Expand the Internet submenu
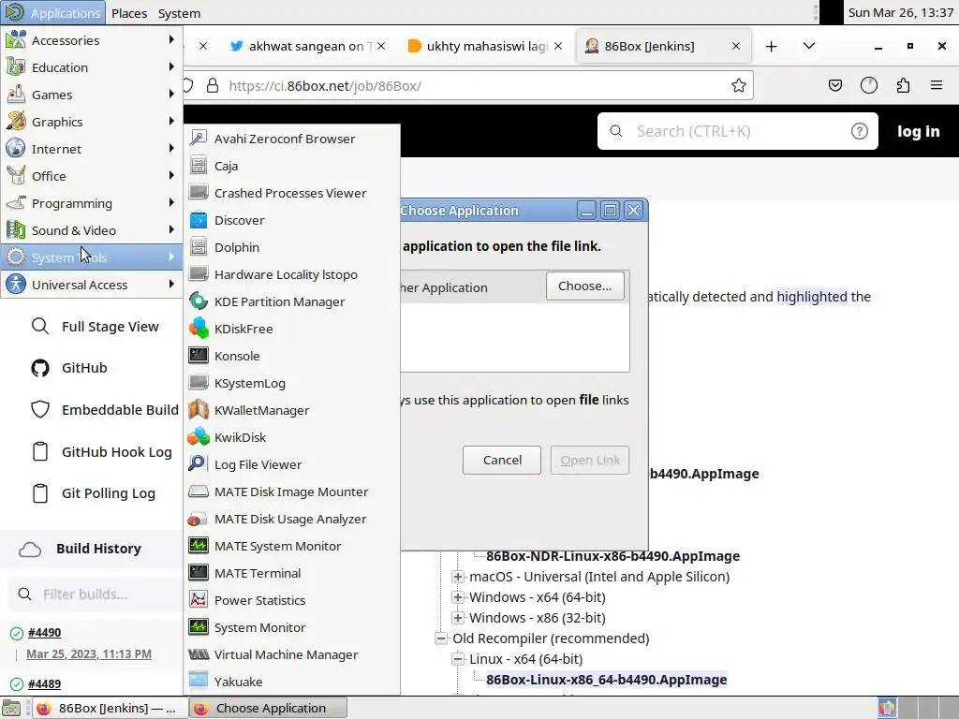Viewport: 959px width, 719px height. (x=92, y=149)
